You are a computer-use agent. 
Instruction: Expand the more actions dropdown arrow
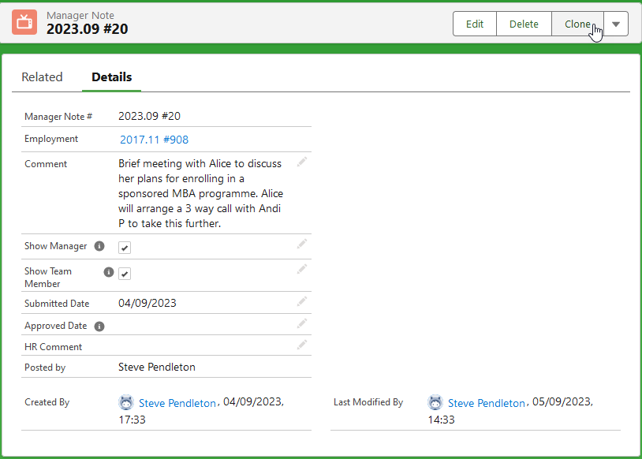(x=616, y=24)
